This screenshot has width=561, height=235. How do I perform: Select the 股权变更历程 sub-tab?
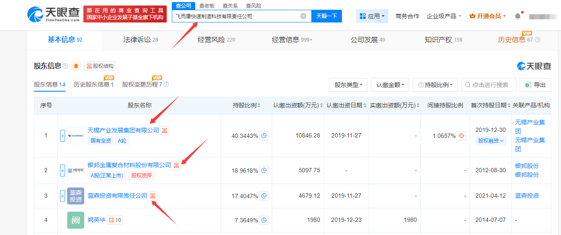point(142,84)
